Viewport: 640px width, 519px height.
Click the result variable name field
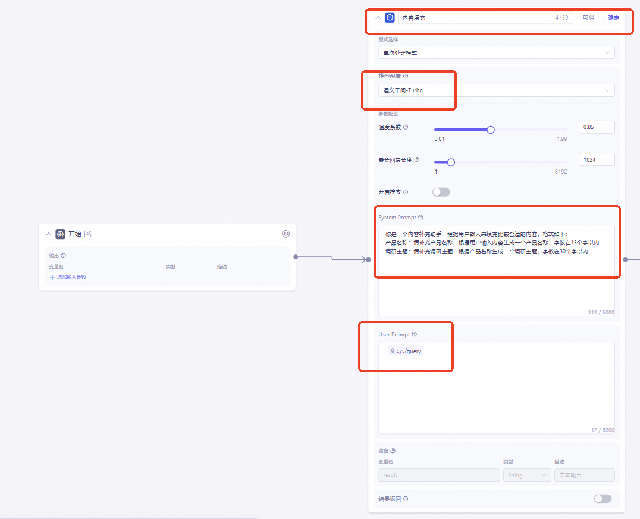(439, 475)
